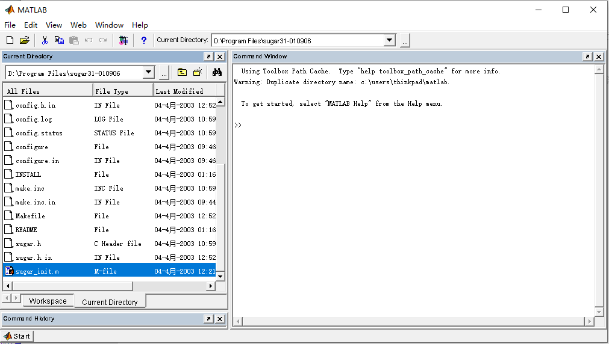Select sugar_init.m M-file
The width and height of the screenshot is (609, 344).
click(x=110, y=271)
